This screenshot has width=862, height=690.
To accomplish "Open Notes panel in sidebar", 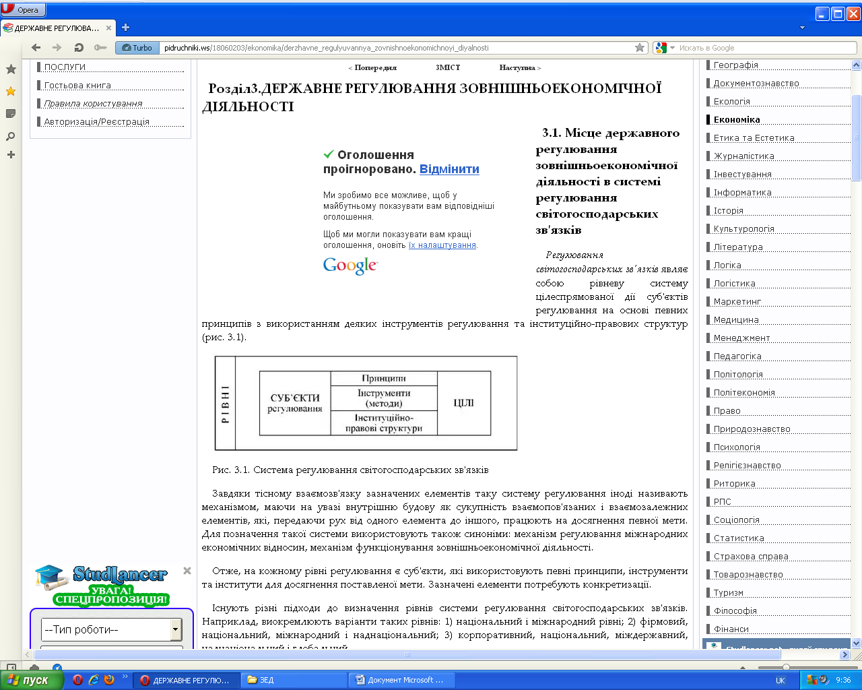I will tap(11, 114).
